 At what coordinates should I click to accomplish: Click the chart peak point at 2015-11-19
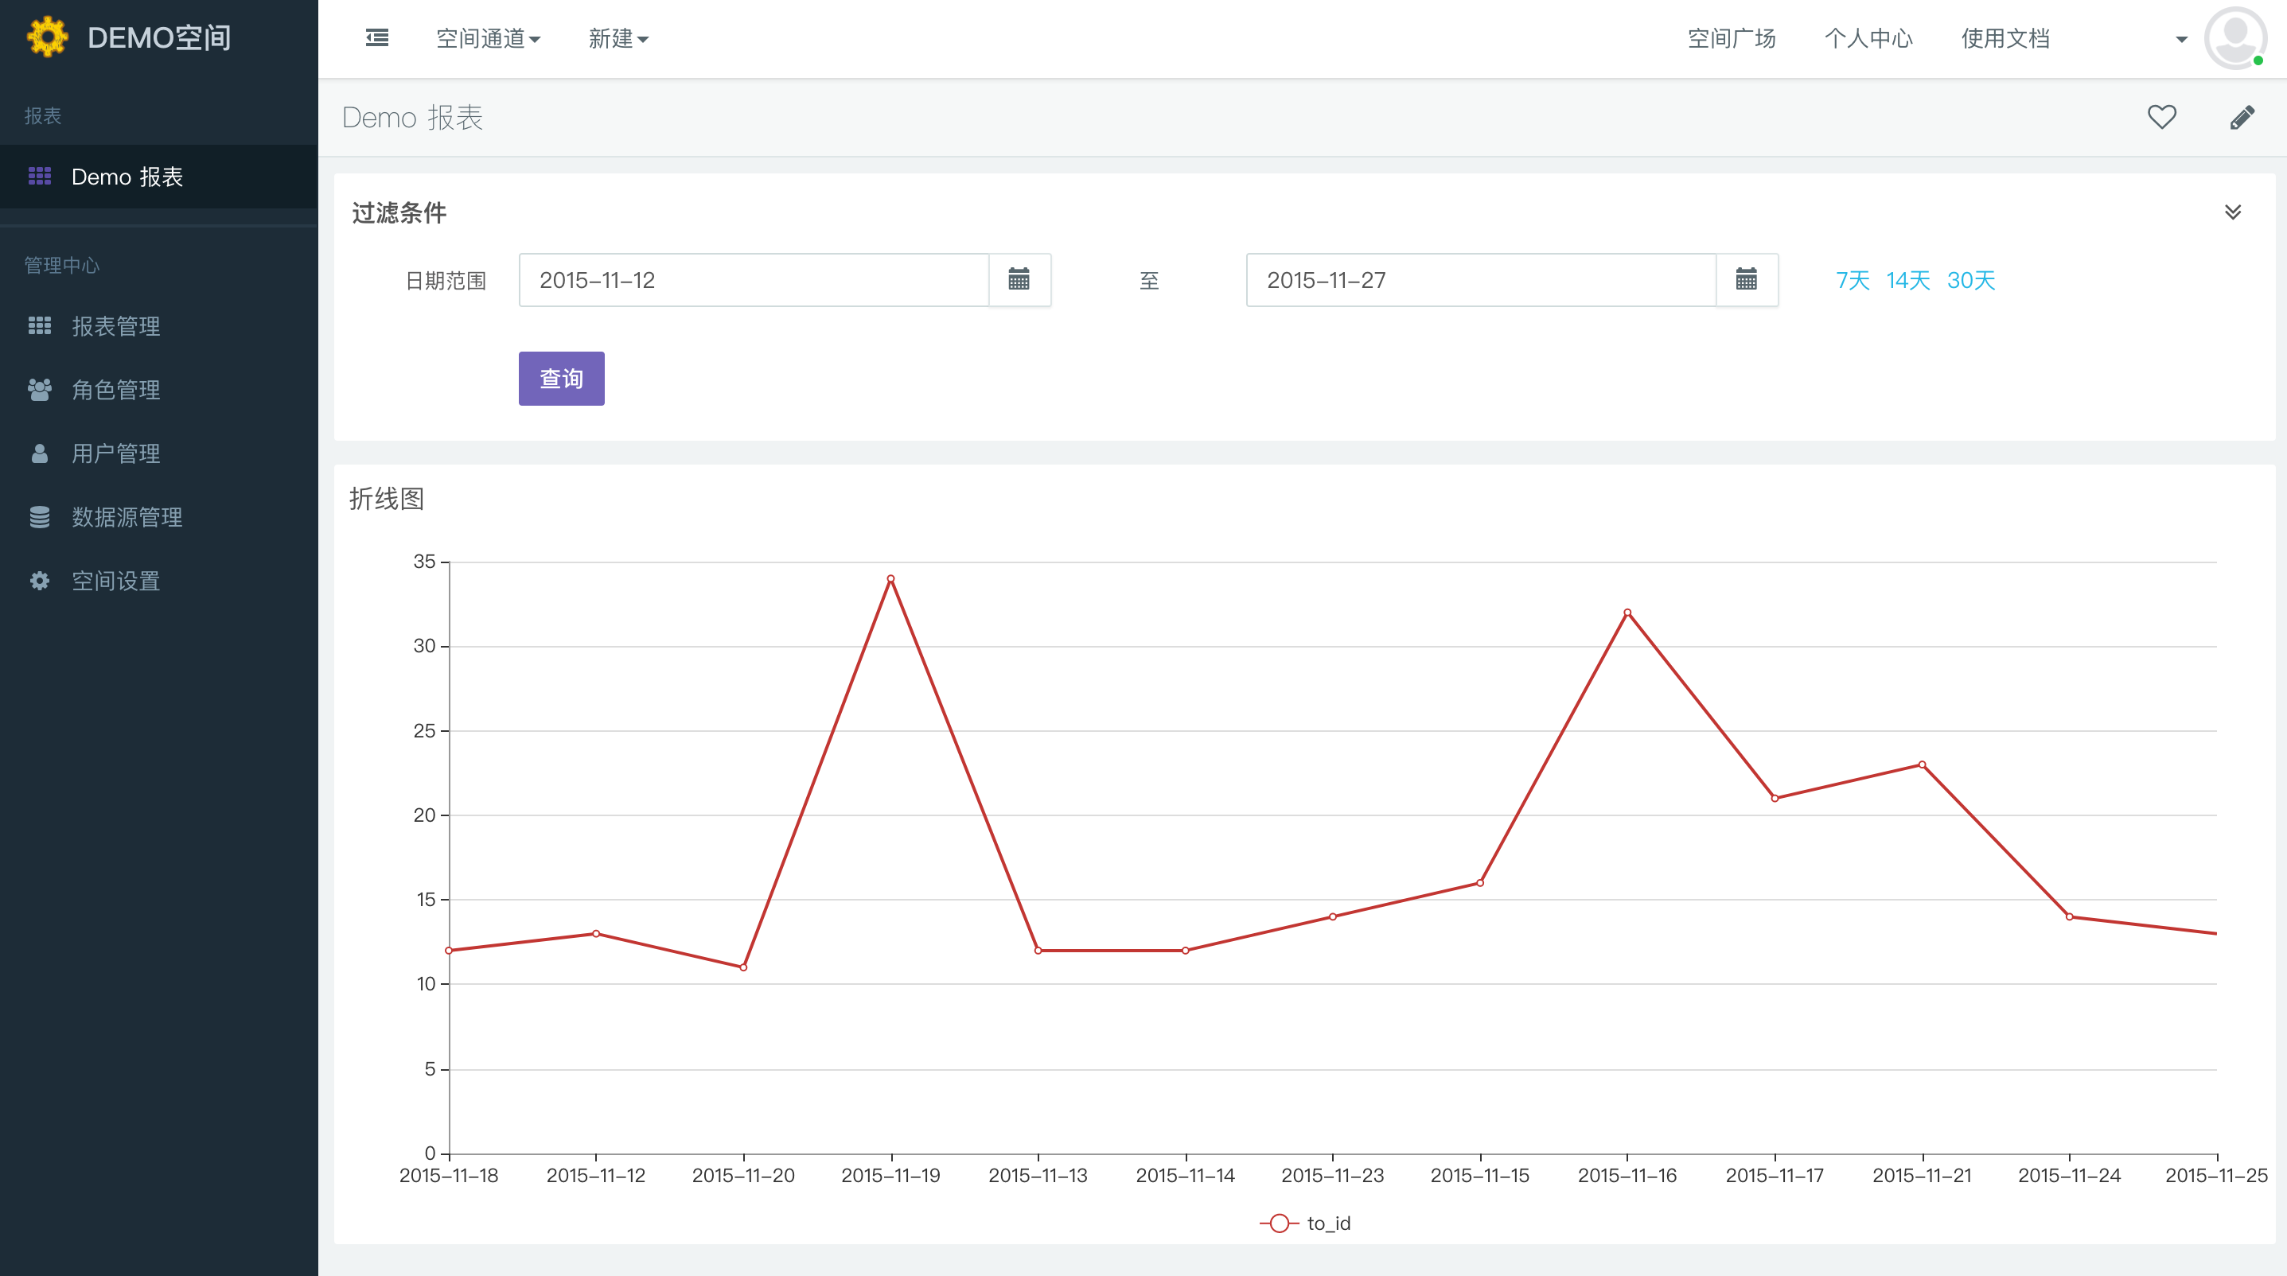coord(890,578)
